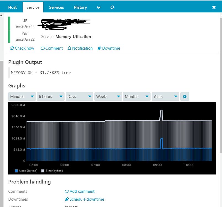Click the Schedule downtime plug icon
Image resolution: width=222 pixels, height=207 pixels.
tap(67, 199)
